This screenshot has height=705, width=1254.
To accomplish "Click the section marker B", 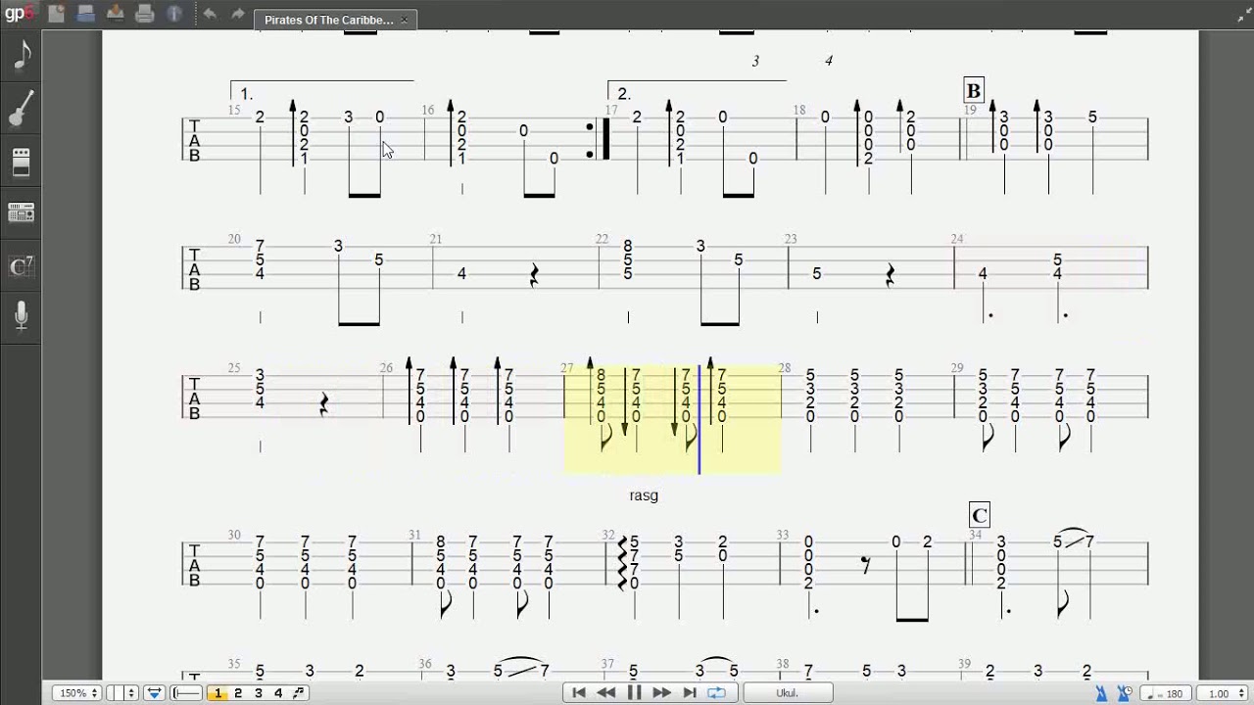I will coord(973,91).
